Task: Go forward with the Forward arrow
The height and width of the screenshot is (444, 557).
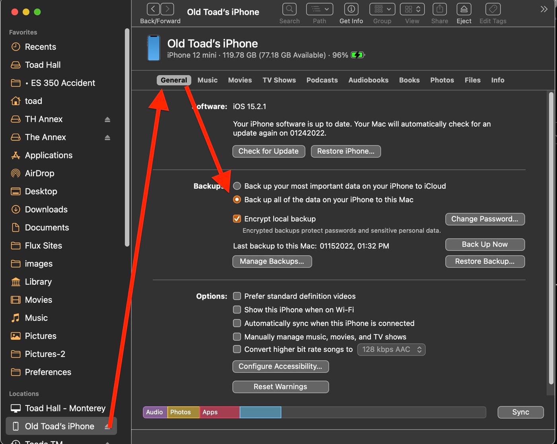Action: [167, 9]
